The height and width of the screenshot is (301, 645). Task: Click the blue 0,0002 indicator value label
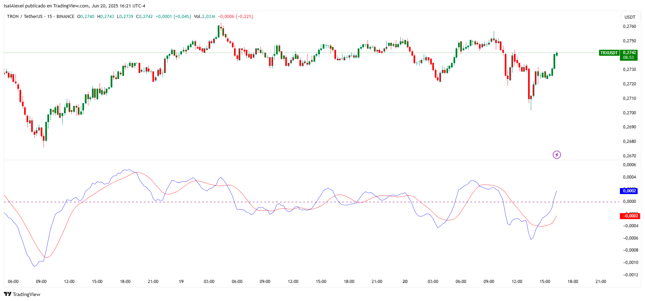pos(629,191)
